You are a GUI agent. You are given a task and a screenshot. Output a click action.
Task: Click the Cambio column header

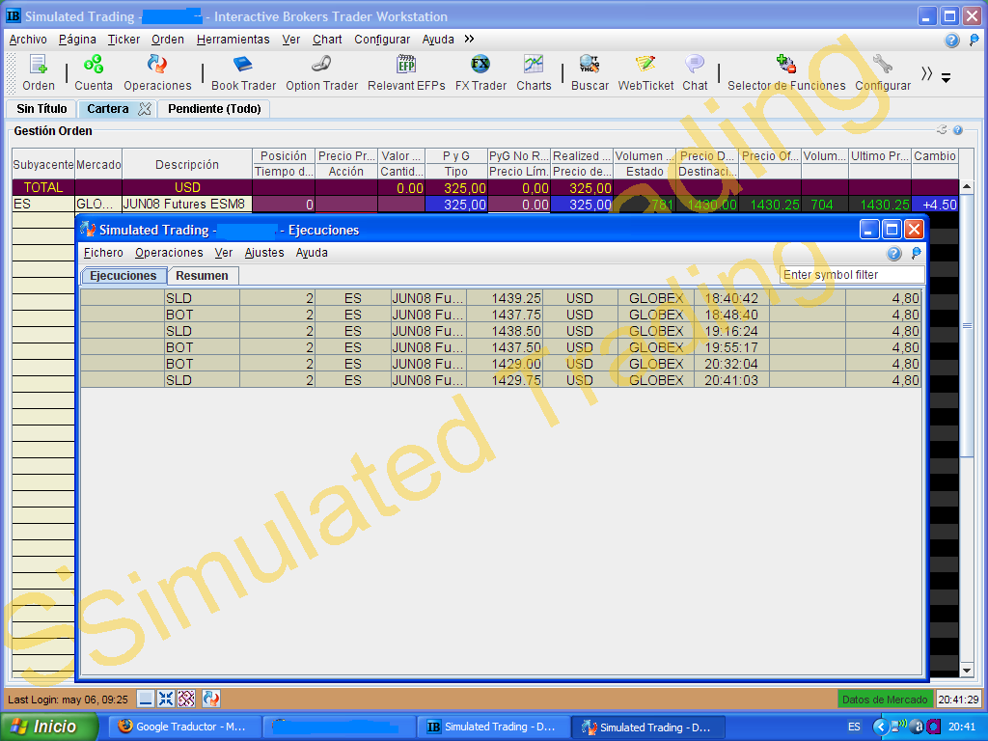[935, 155]
